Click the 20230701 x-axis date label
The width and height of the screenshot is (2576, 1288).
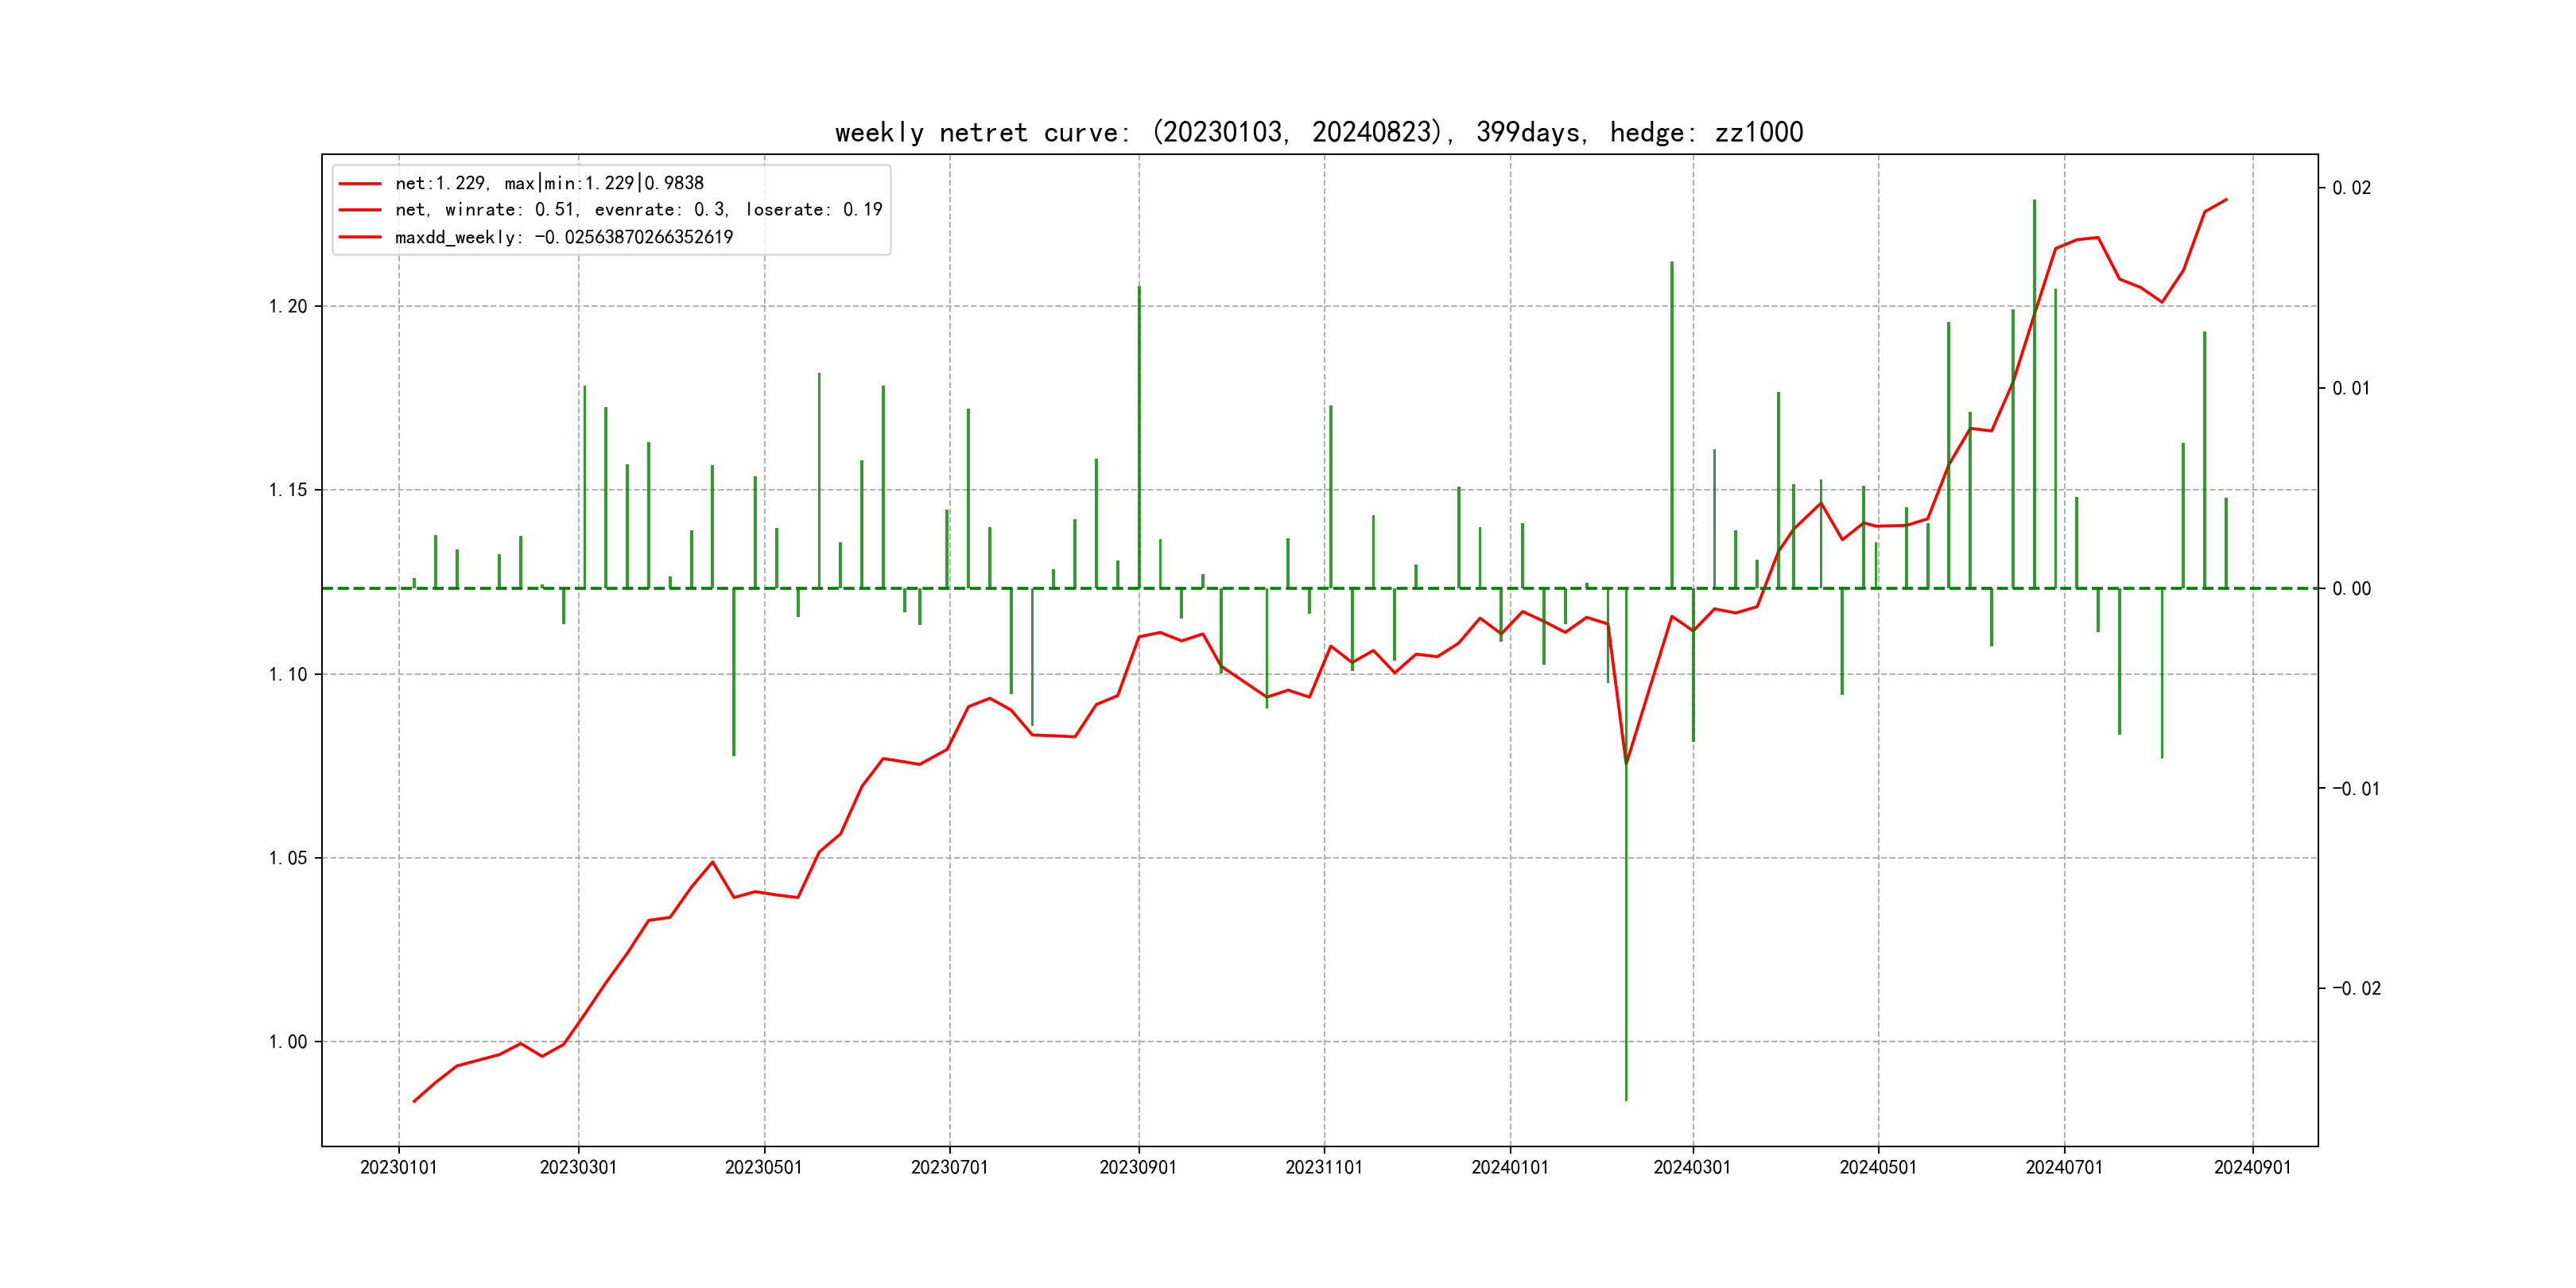coord(949,1168)
